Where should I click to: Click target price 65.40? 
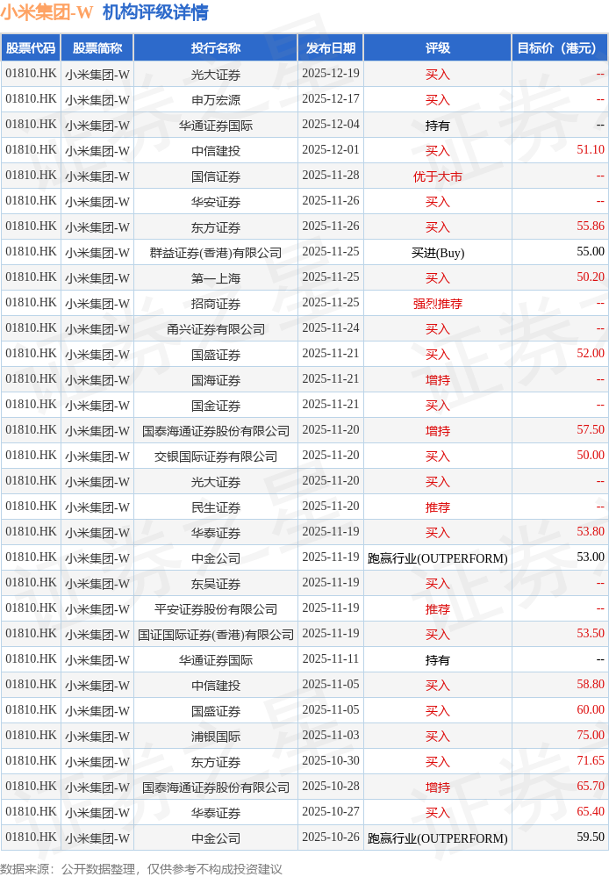[x=591, y=811]
